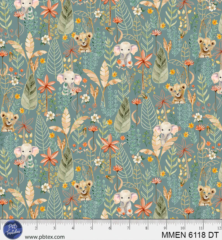This screenshot has height=240, width=222.
Task: Click the number 12 on the ruler
Action: [x=219, y=228]
